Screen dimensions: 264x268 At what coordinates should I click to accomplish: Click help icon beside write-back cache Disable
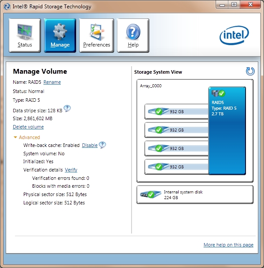(102, 145)
